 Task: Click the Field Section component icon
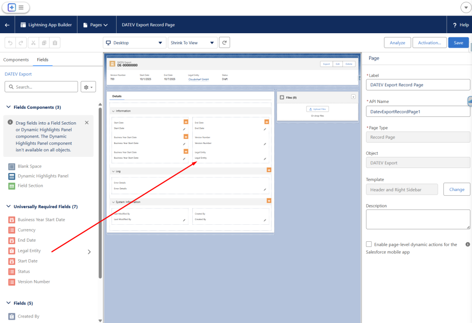pos(12,186)
